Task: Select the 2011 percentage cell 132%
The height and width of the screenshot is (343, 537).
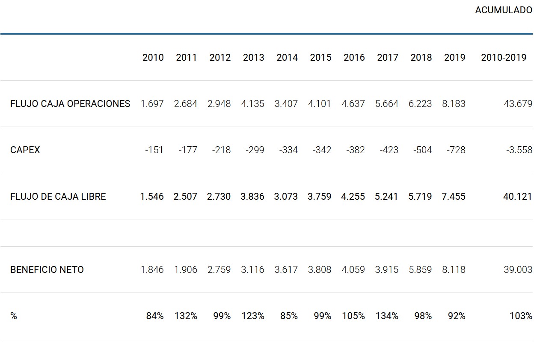Action: tap(186, 316)
